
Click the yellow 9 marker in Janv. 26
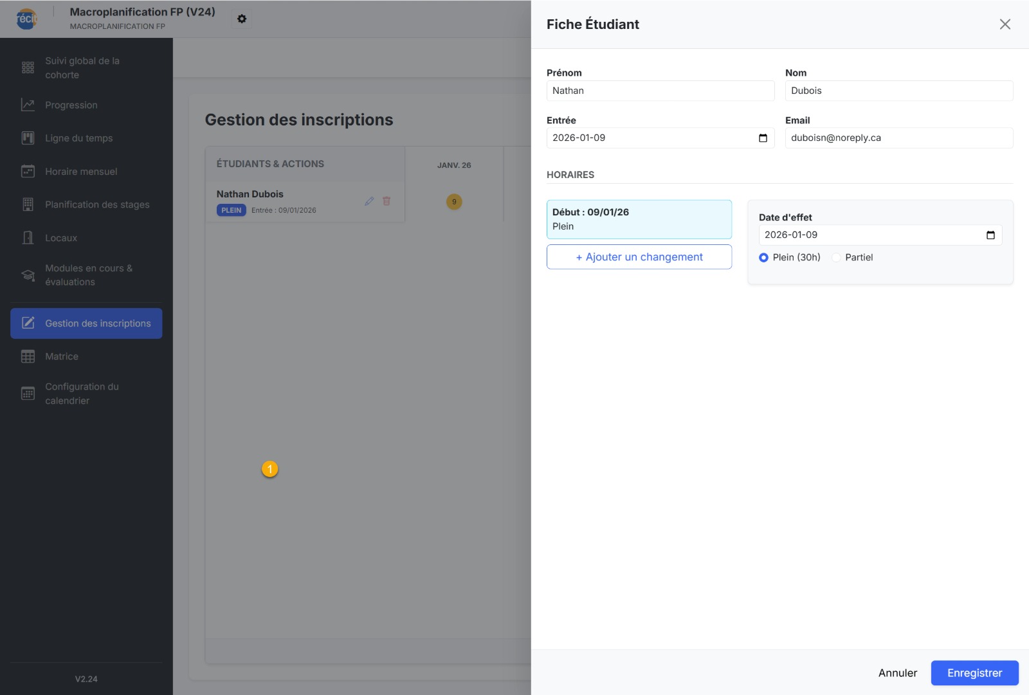(454, 202)
